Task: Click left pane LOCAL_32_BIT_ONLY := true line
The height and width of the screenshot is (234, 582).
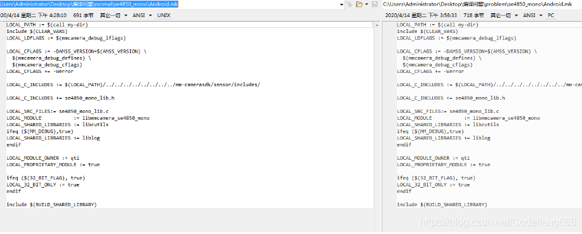Action: pos(43,185)
